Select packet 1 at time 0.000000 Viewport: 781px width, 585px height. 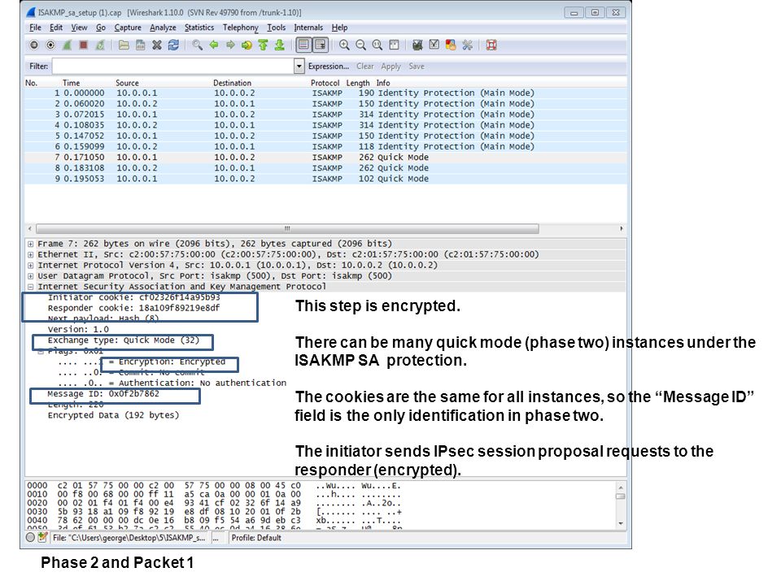[325, 93]
